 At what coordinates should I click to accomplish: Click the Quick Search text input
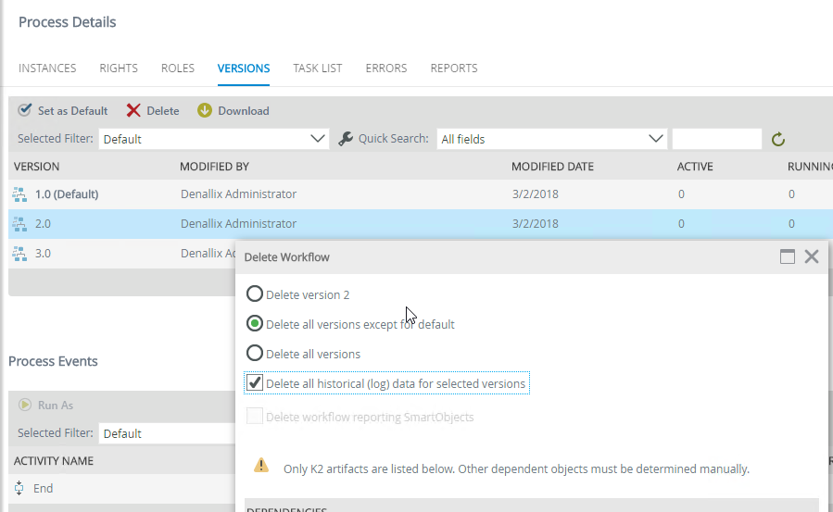pos(716,139)
